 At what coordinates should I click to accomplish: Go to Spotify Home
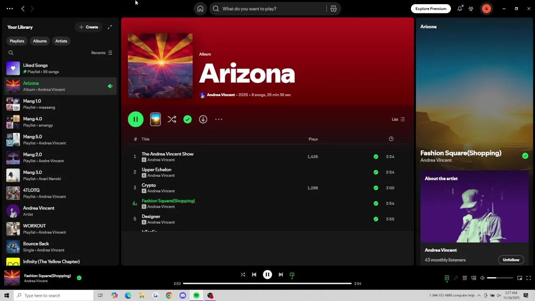(x=200, y=9)
